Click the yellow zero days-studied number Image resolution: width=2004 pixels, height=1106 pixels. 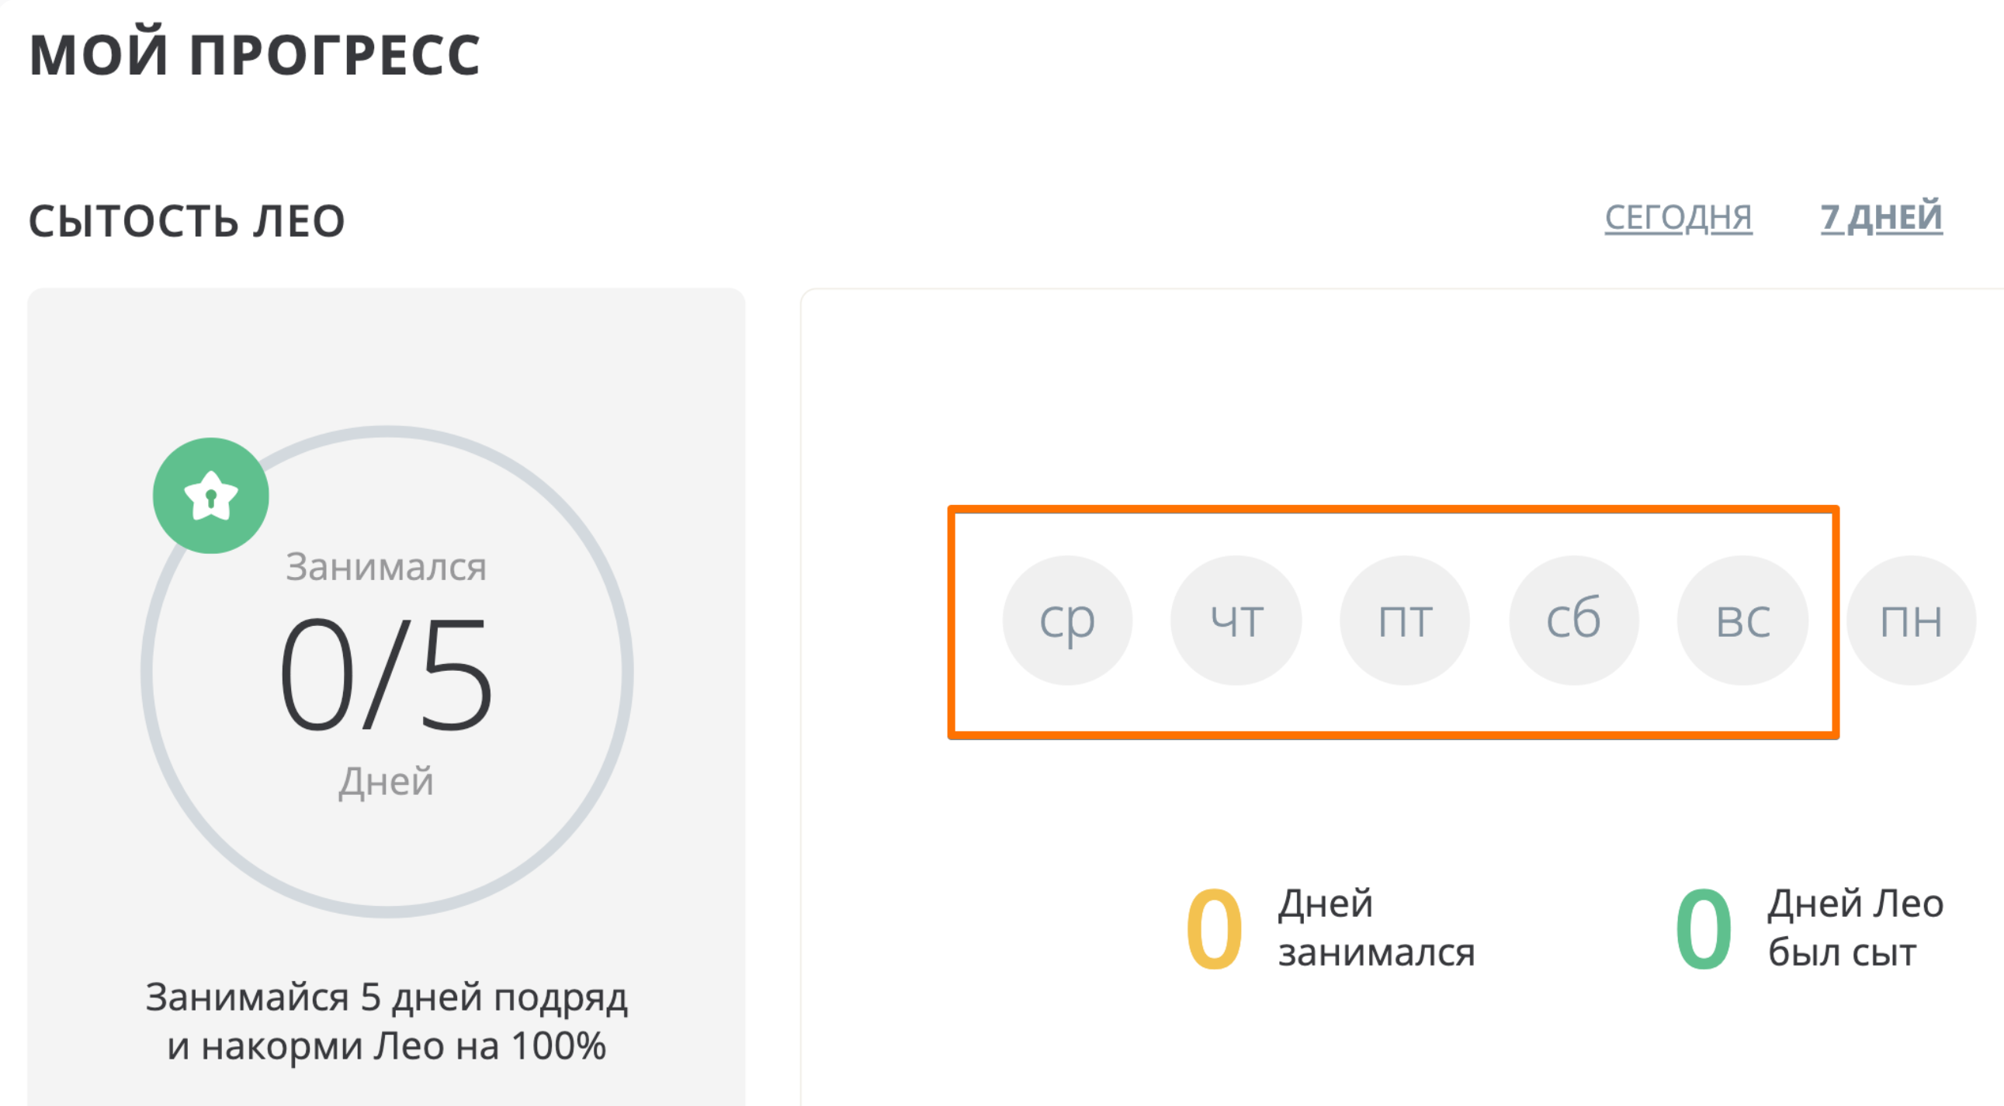[1214, 929]
